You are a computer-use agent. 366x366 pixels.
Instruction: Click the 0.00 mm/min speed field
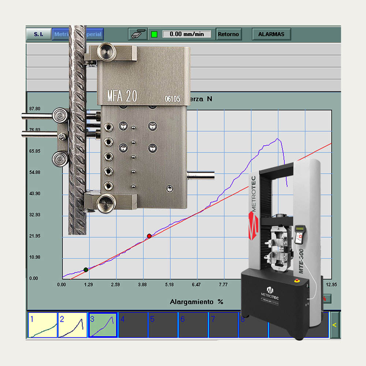[x=187, y=34]
